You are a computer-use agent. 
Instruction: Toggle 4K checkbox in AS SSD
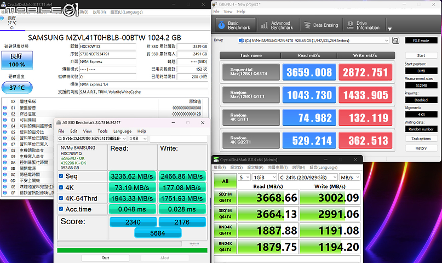(61, 187)
